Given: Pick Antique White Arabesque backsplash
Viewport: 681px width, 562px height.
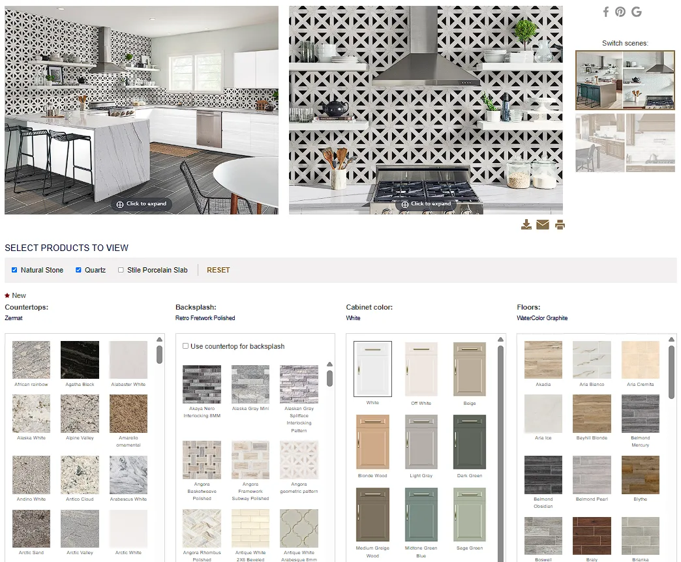Looking at the screenshot, I should (299, 529).
